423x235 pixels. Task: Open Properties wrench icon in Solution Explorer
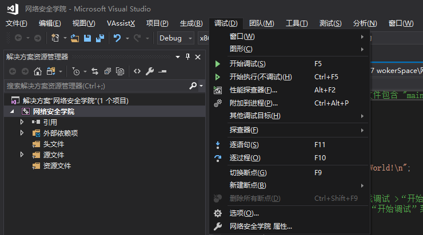pos(150,71)
